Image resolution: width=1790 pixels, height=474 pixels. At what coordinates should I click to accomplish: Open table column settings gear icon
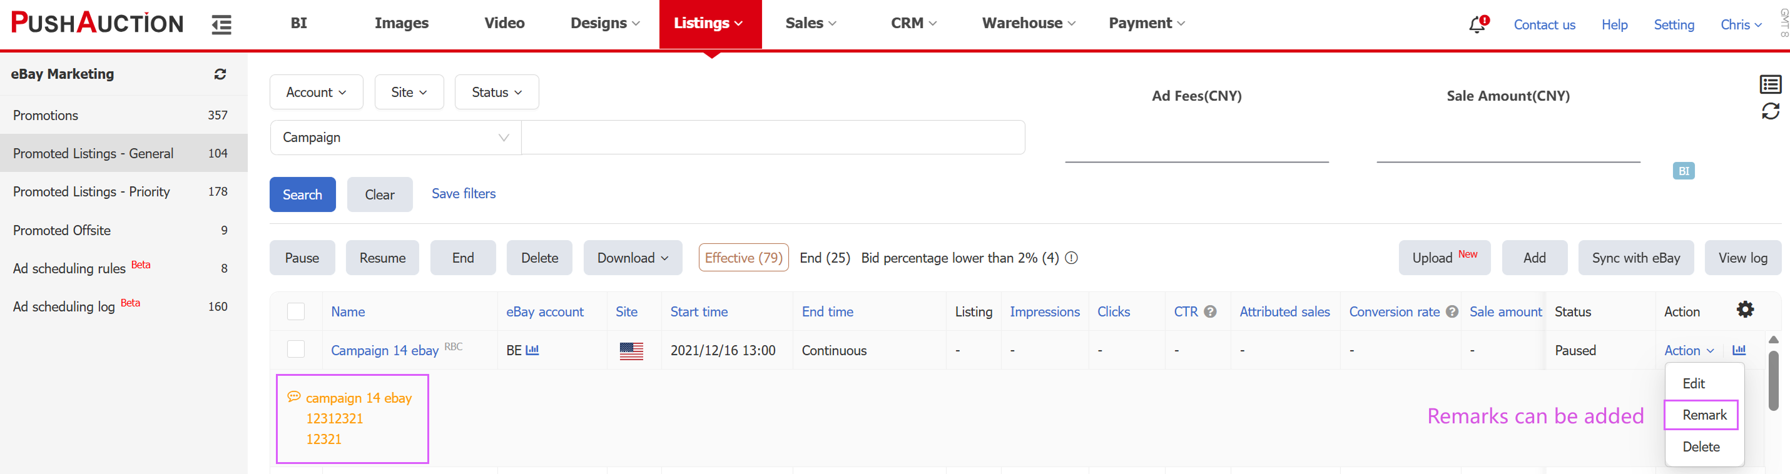point(1745,310)
